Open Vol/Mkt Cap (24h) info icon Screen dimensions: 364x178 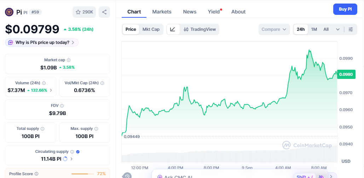(x=102, y=83)
